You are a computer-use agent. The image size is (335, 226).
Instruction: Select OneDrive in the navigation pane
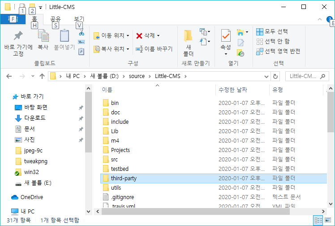coord(27,197)
